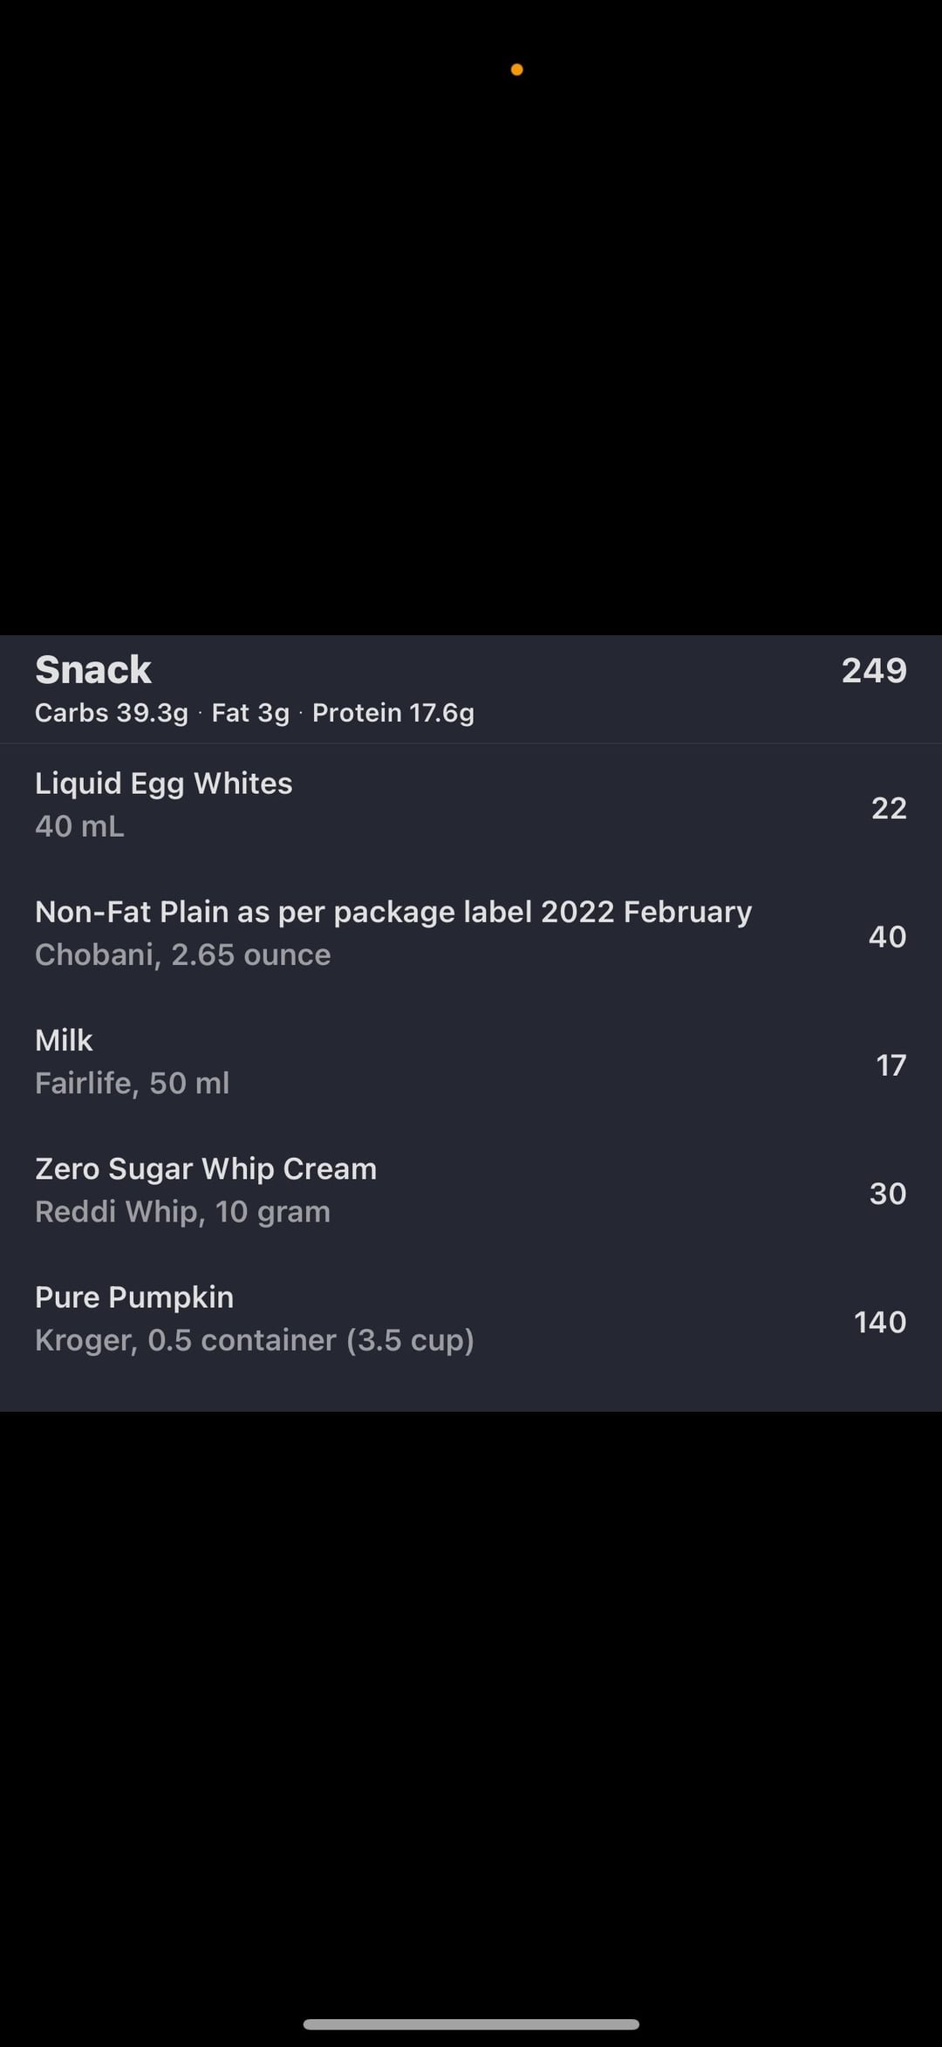The width and height of the screenshot is (942, 2047).
Task: Open the Liquid Egg Whites entry
Action: pyautogui.click(x=163, y=783)
